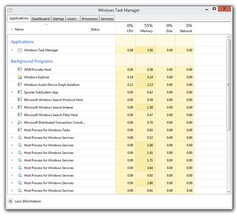Click the Windows Explorer folder icon

click(x=19, y=77)
